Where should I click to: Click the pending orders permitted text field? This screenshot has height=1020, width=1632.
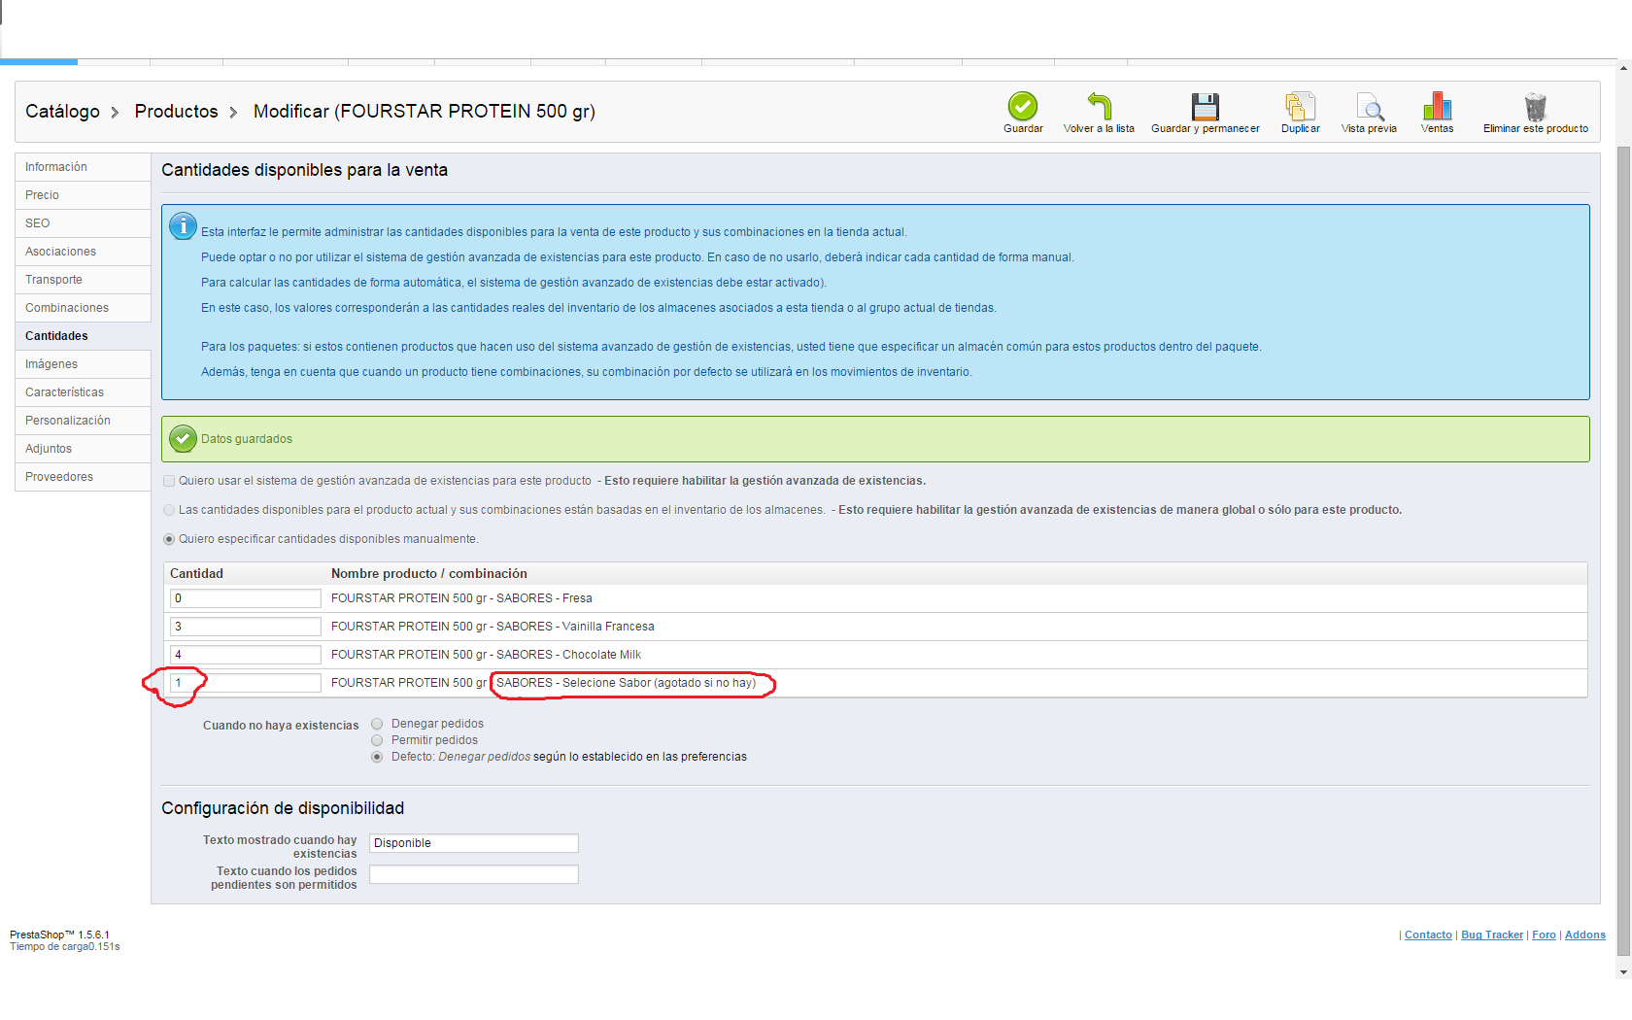click(x=474, y=874)
